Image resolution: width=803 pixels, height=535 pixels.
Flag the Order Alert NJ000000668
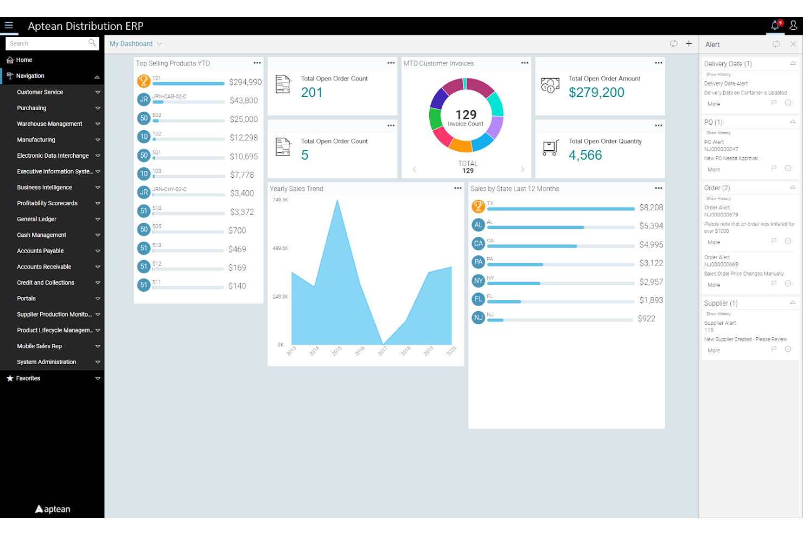click(x=774, y=283)
